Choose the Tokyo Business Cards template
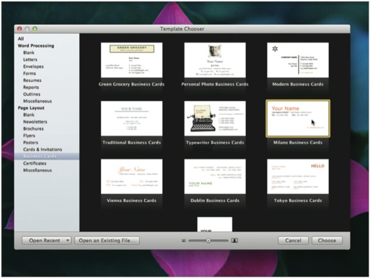This screenshot has width=370, height=278. coord(297,177)
